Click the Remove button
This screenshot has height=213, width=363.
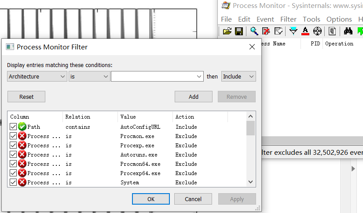coord(237,97)
